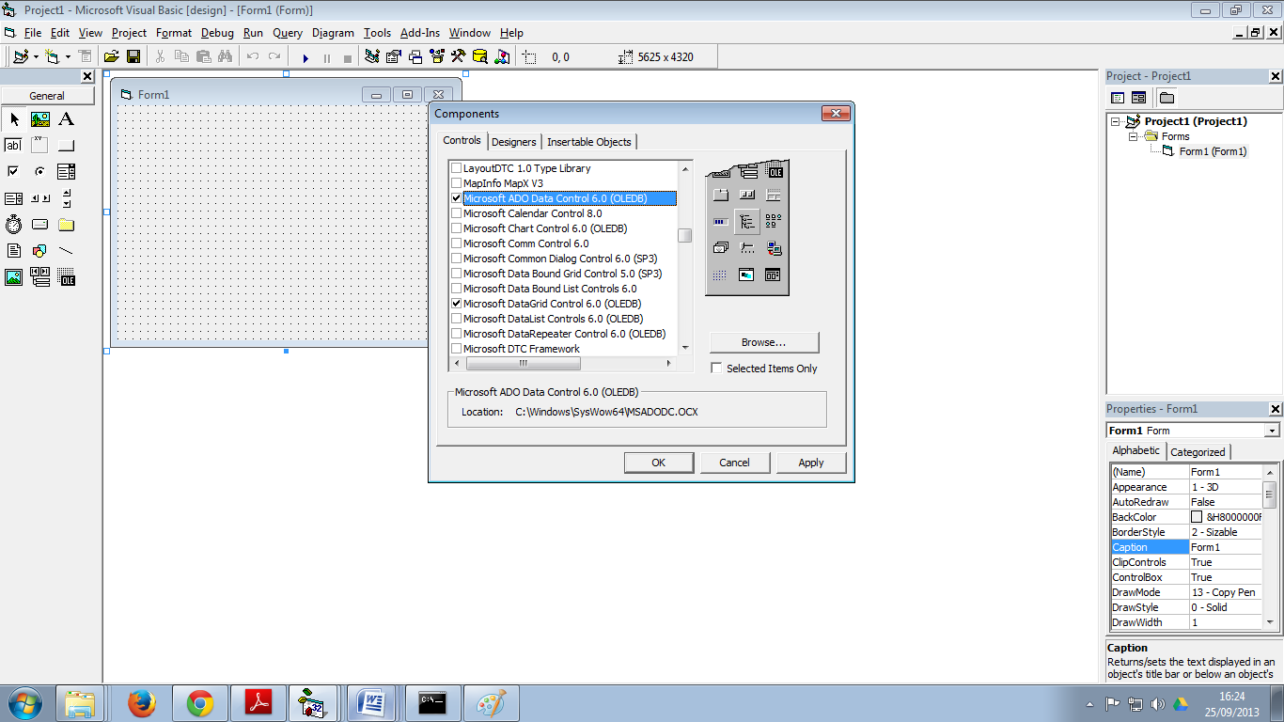Select the Frame control in toolbox
Image resolution: width=1284 pixels, height=722 pixels.
40,146
